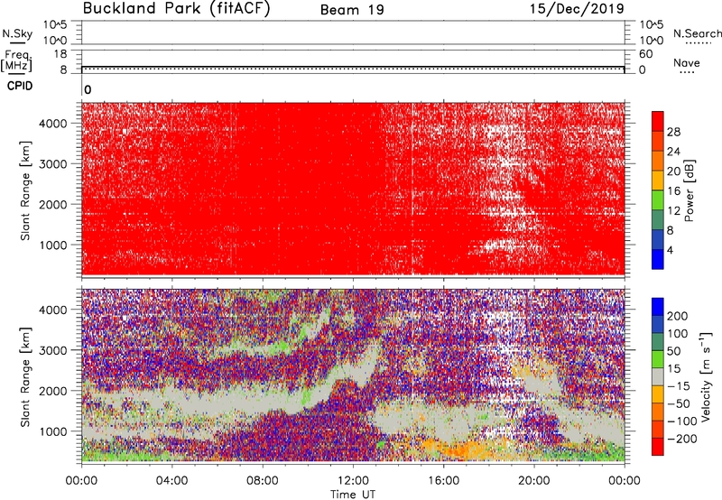Click the right '10^0' noise axis label
The image size is (722, 500).
pos(651,41)
